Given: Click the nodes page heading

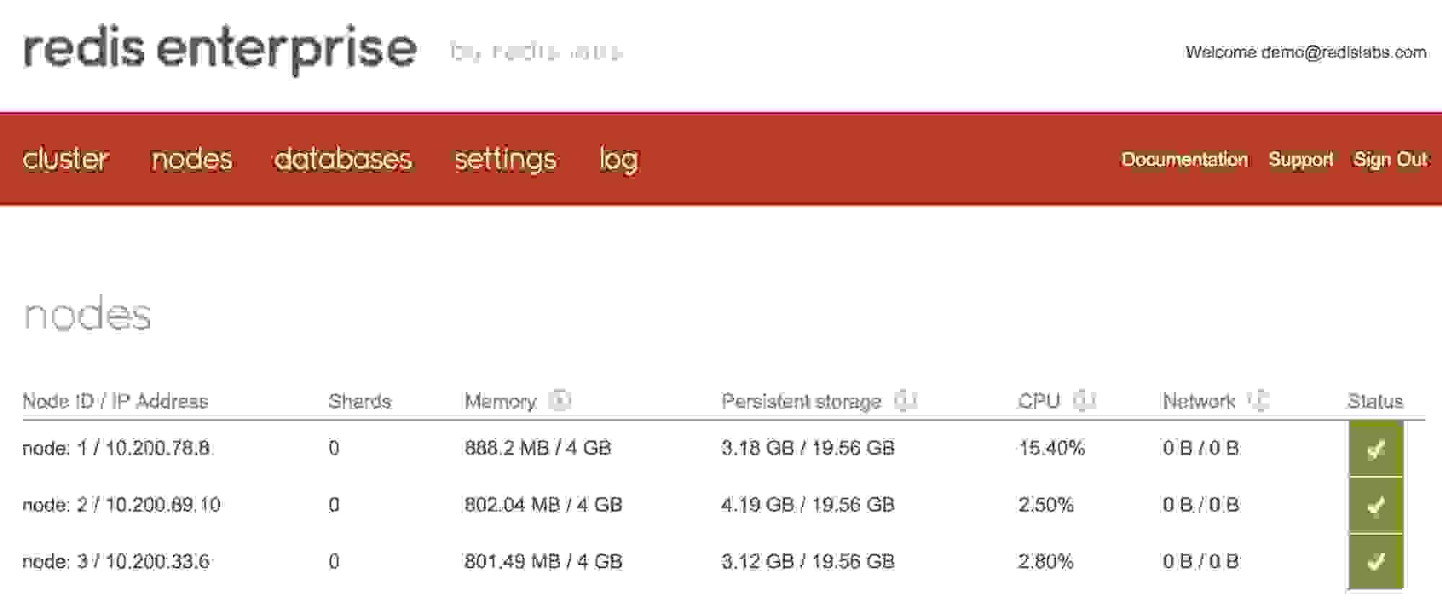Looking at the screenshot, I should [x=87, y=315].
